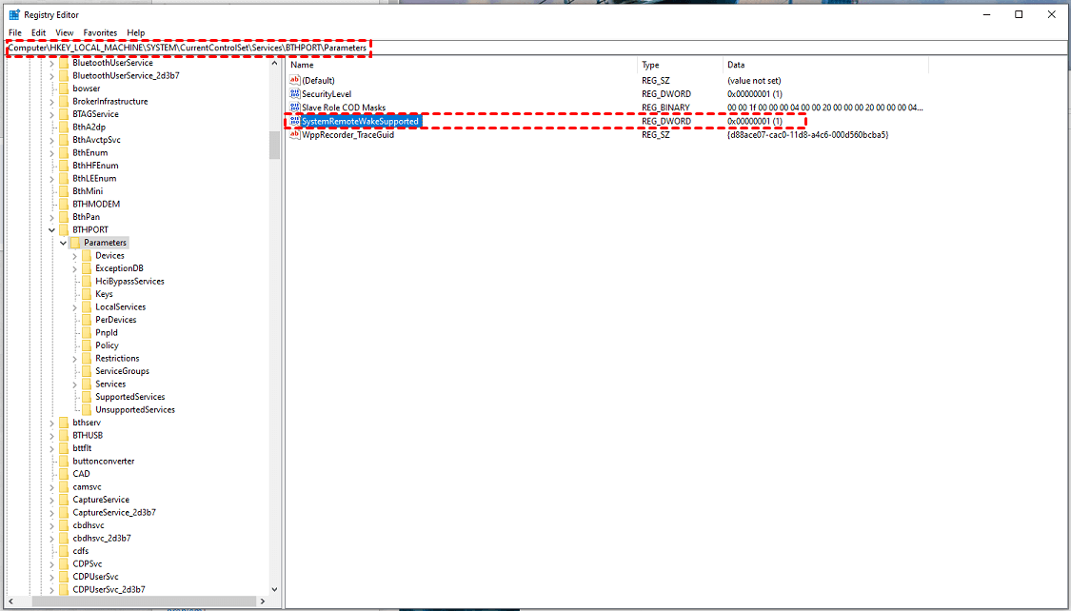Click the ServiceGroups folder icon
Viewport: 1071px width, 611px height.
[x=86, y=371]
